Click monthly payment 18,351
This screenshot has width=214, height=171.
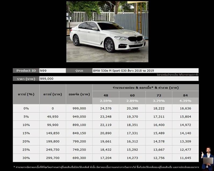(x=132, y=125)
